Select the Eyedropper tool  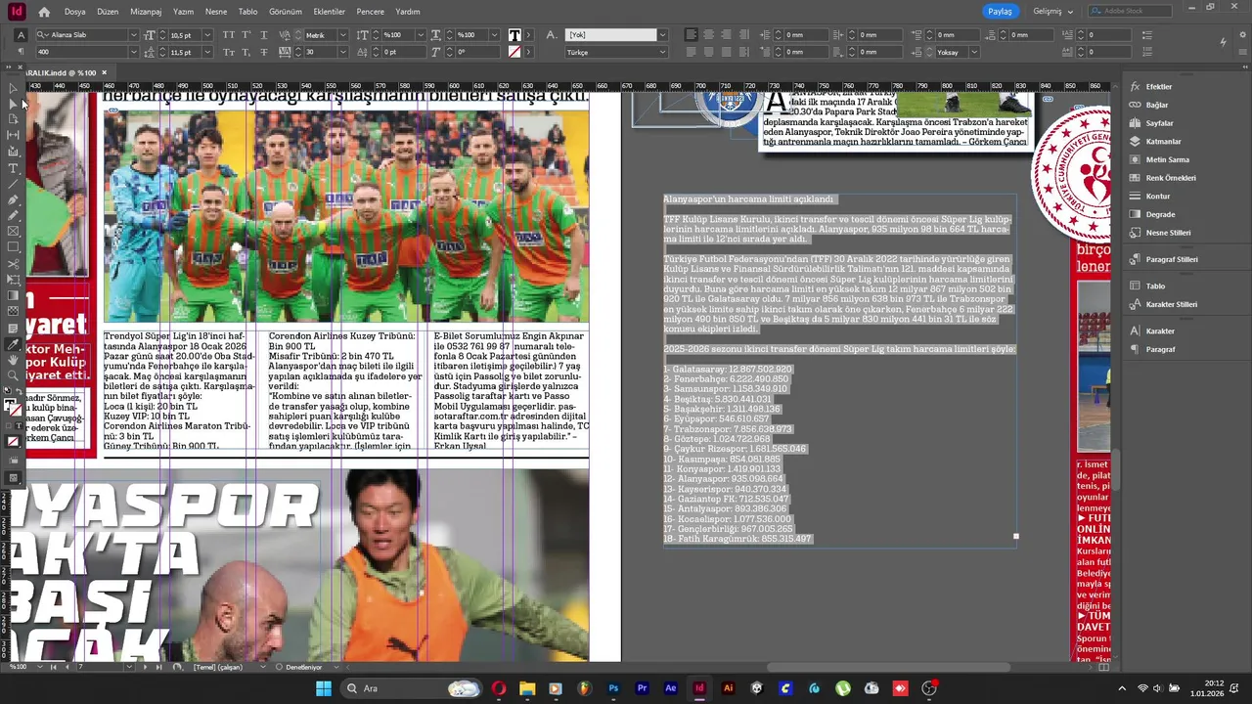coord(13,344)
